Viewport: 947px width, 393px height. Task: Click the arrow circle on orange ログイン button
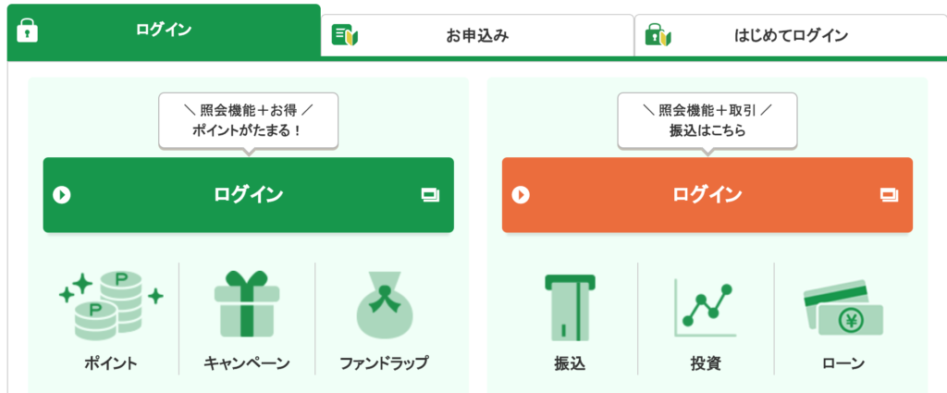[521, 195]
